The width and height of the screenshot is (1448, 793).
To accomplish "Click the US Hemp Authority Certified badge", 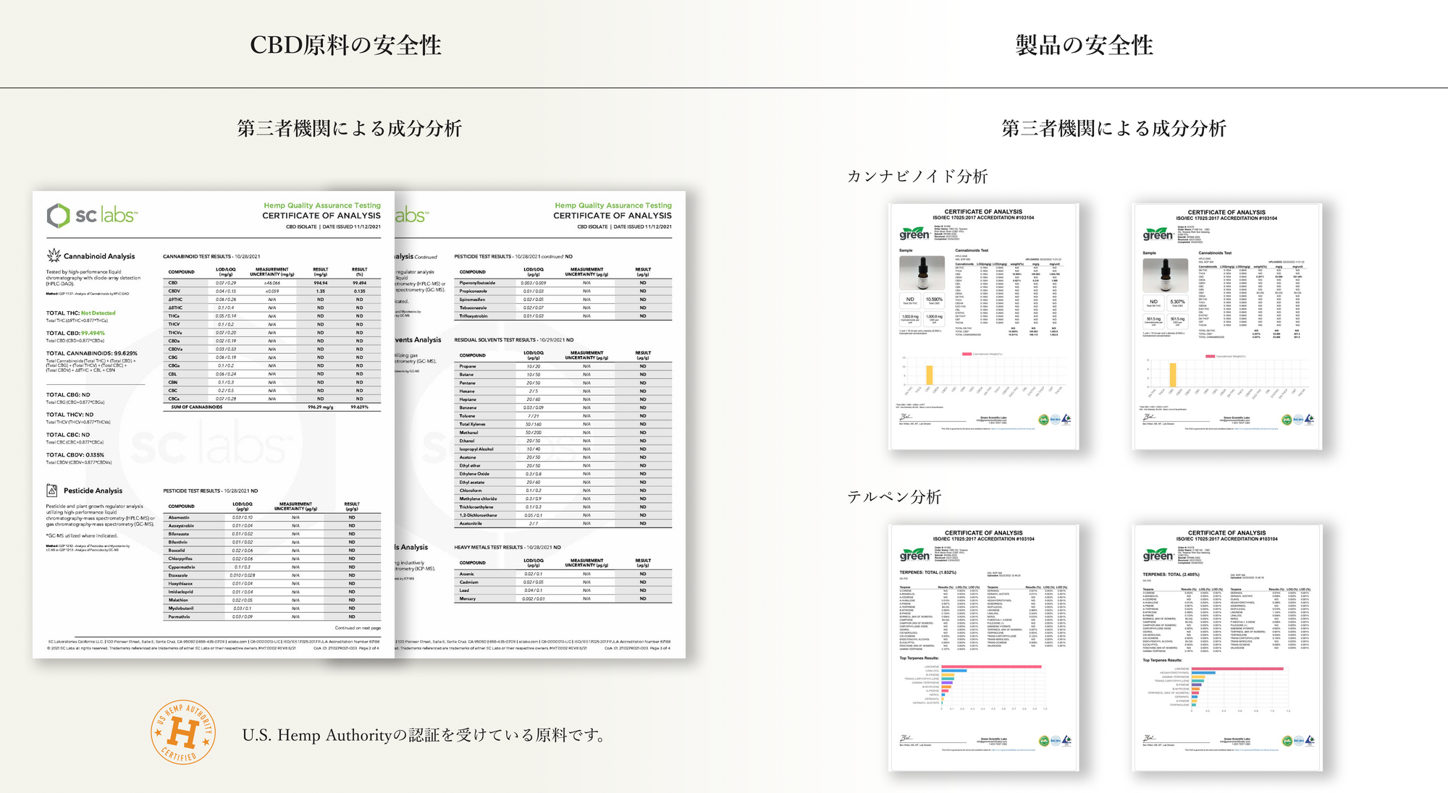I will (x=182, y=732).
